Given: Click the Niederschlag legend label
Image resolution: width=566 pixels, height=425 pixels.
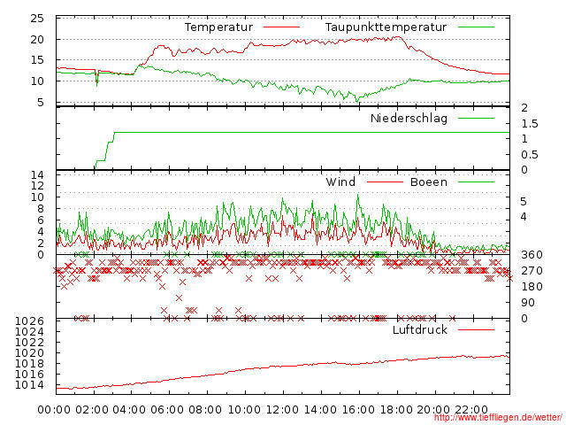Looking at the screenshot, I should tap(409, 118).
